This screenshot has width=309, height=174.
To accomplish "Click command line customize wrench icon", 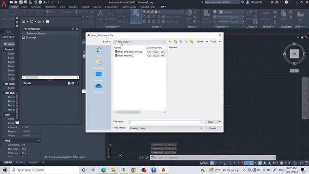I will point(147,158).
